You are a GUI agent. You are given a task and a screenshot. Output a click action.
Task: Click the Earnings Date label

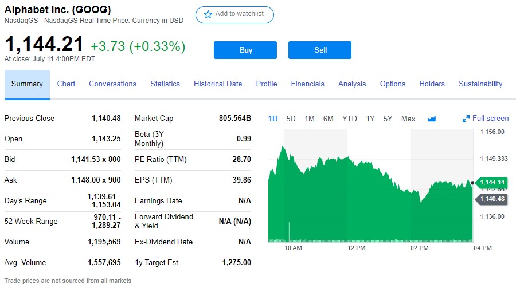click(158, 201)
